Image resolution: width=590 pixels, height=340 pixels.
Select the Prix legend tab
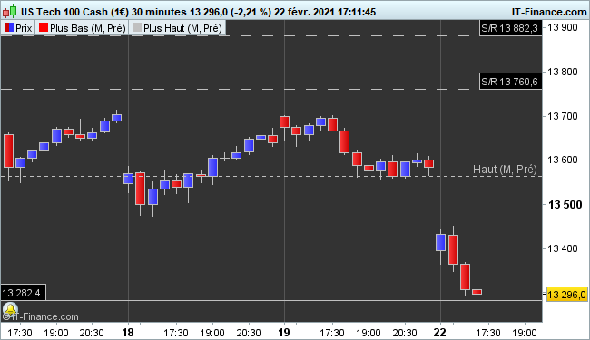(17, 28)
